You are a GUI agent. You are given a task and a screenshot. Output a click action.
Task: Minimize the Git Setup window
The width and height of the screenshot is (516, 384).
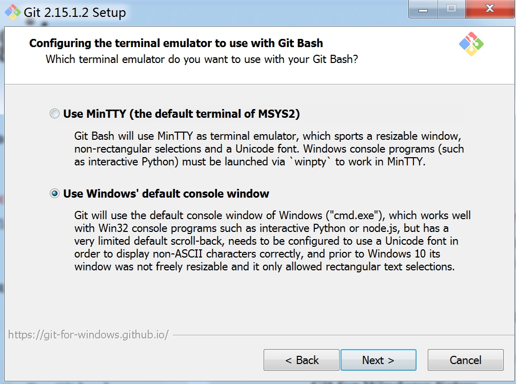[423, 10]
